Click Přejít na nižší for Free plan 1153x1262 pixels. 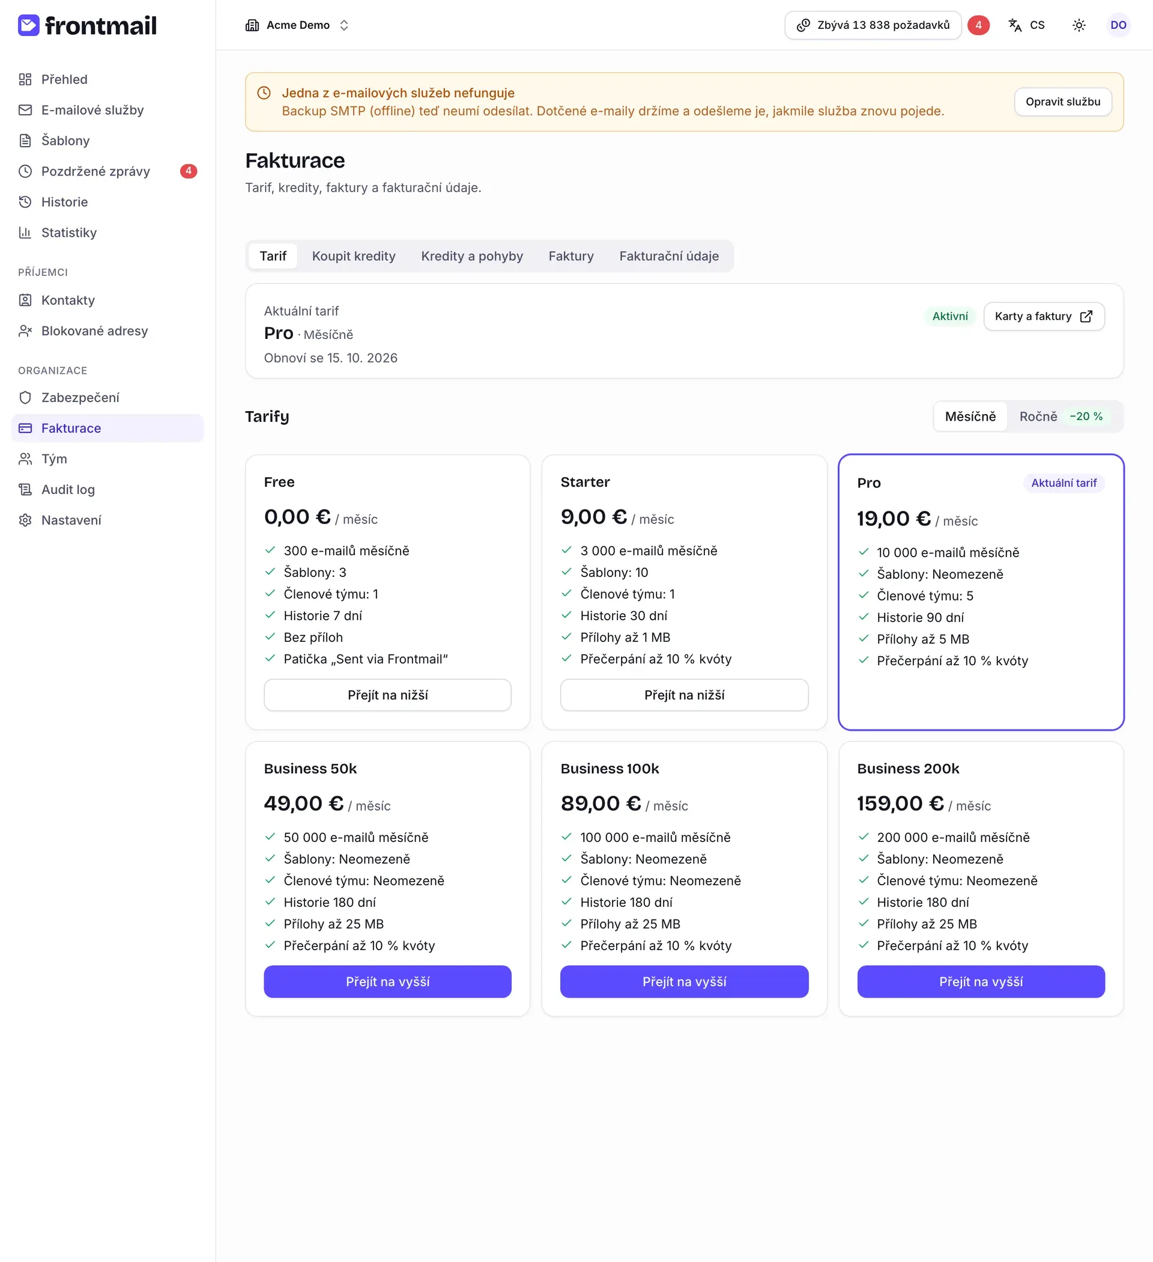pos(387,695)
